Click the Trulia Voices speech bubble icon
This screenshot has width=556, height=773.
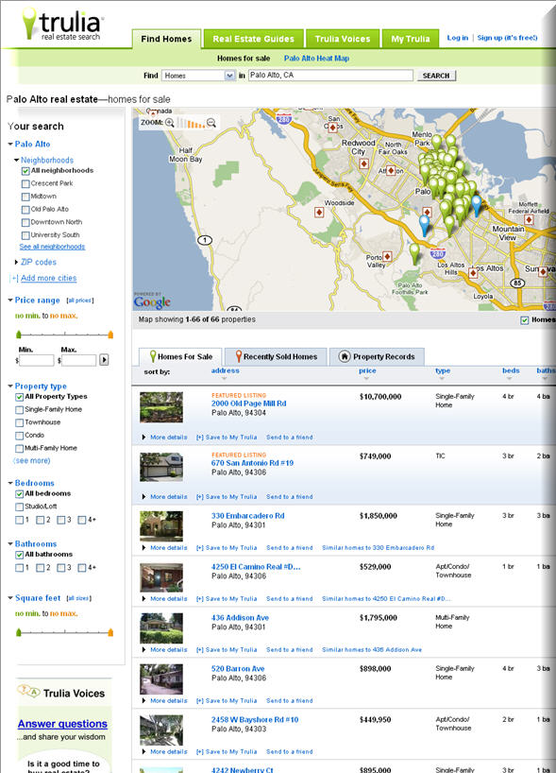[28, 691]
